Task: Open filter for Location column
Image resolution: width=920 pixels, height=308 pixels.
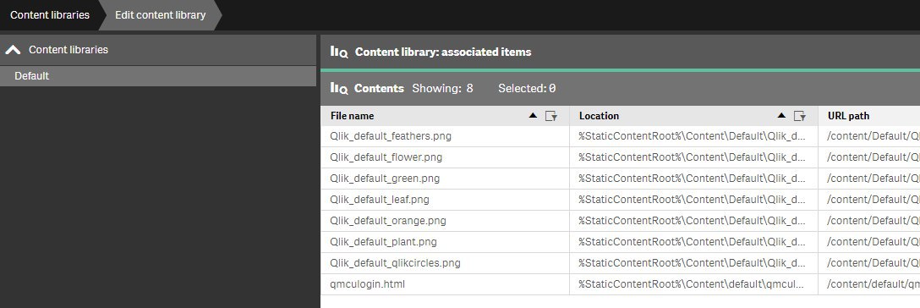Action: (800, 116)
